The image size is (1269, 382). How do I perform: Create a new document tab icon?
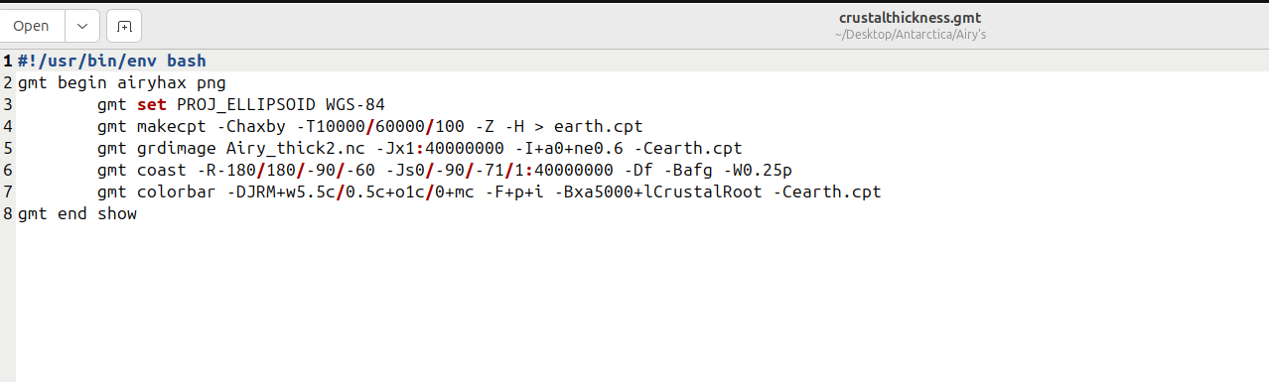(124, 26)
